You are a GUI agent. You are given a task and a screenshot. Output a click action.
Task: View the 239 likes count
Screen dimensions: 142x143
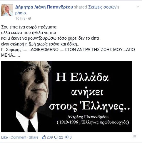50,137
